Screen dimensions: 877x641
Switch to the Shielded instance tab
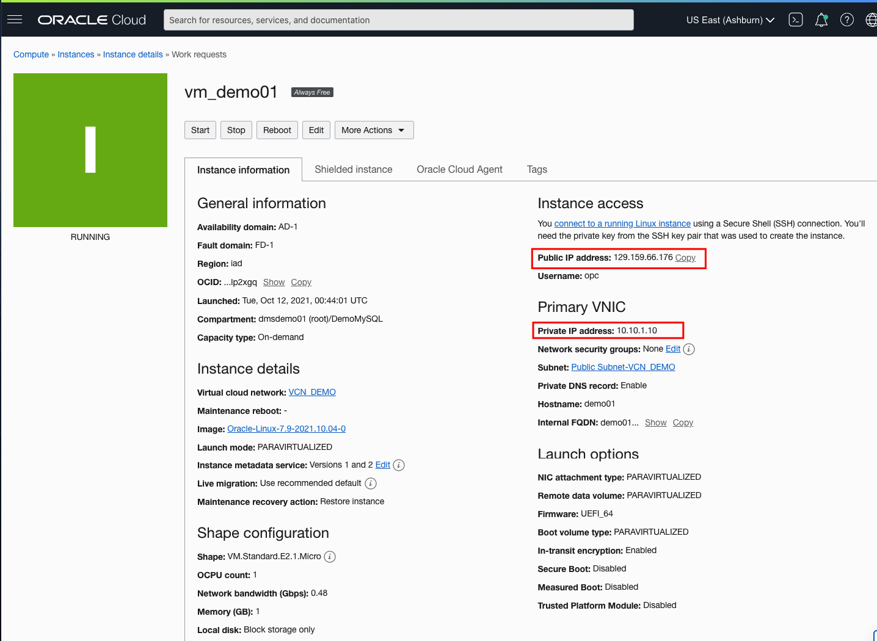(x=354, y=169)
